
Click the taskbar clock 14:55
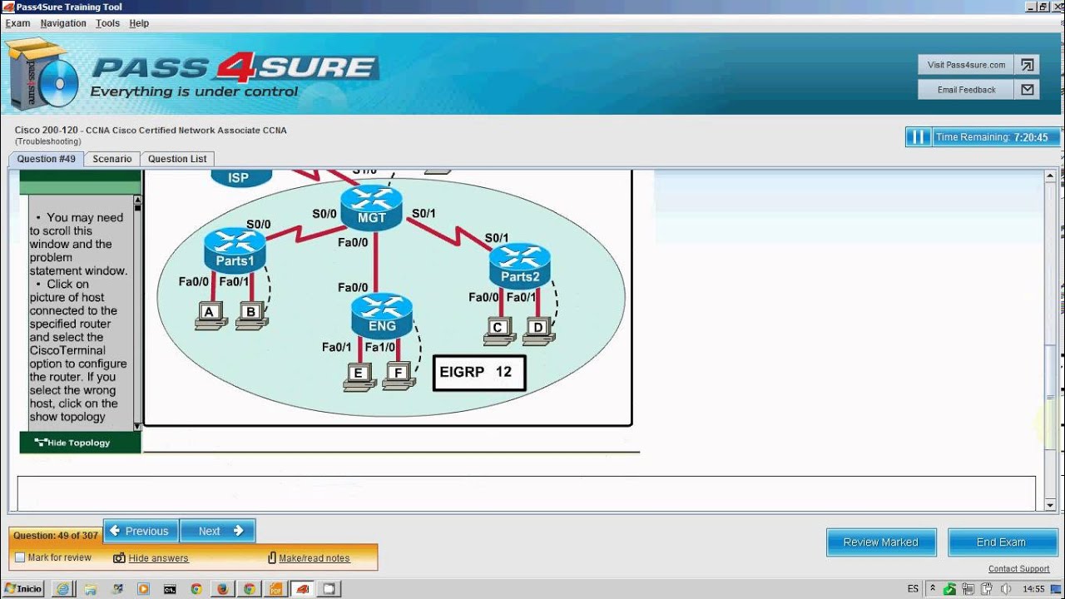[x=1033, y=589]
